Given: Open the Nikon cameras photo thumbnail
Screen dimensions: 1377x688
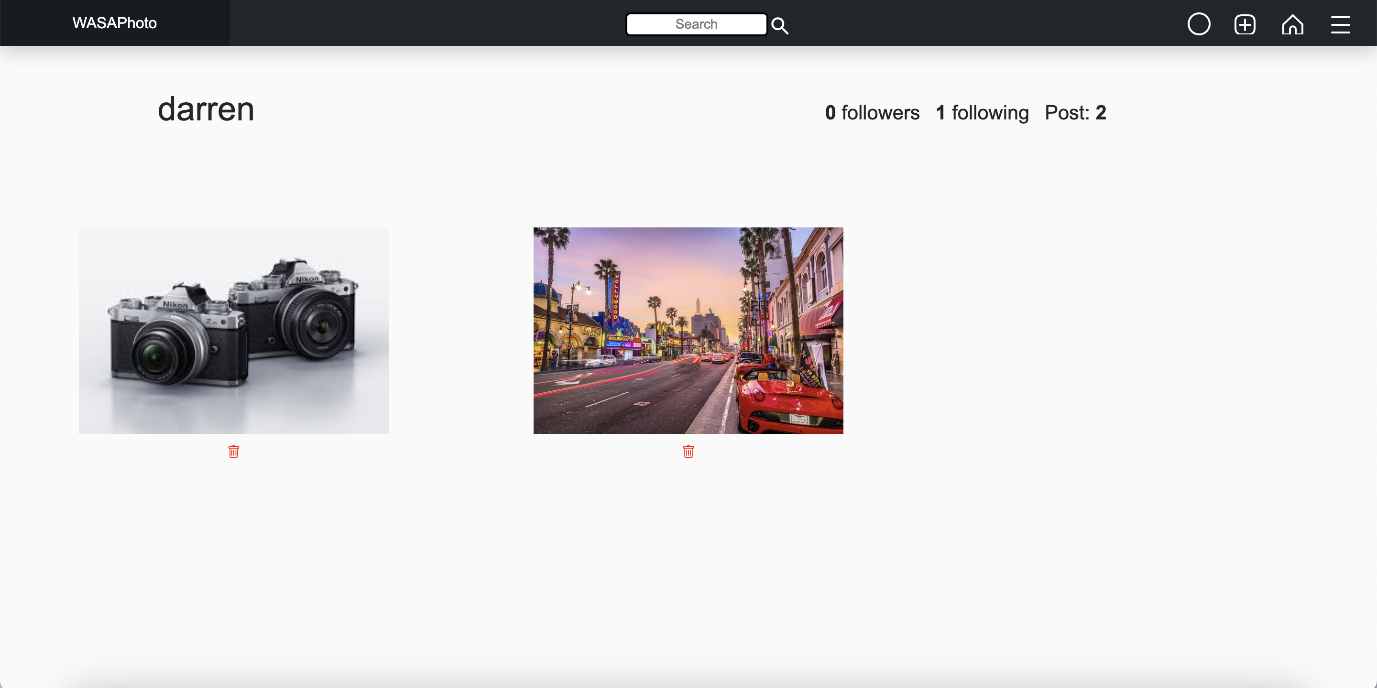Looking at the screenshot, I should tap(234, 330).
